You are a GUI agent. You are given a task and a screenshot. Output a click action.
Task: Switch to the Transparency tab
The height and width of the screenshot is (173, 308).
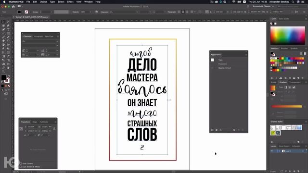[295, 82]
